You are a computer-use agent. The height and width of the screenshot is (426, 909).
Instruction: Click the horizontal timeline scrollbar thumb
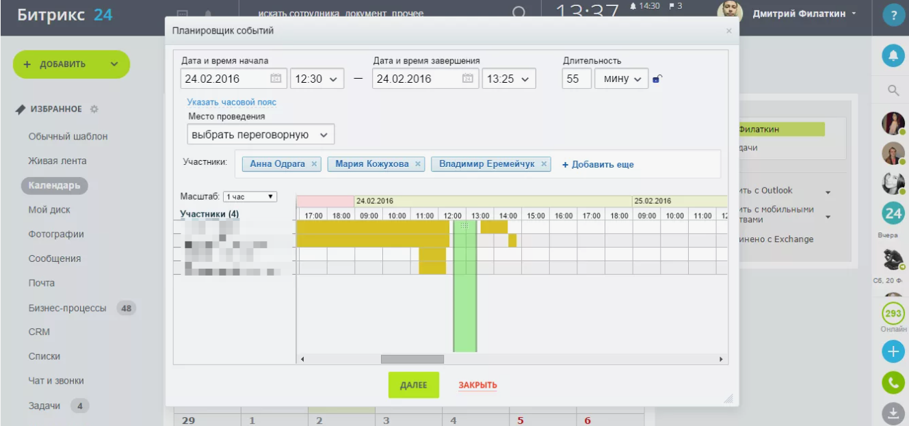pyautogui.click(x=412, y=359)
